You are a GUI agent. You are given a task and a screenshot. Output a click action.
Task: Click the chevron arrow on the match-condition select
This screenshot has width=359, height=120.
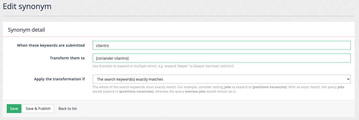pyautogui.click(x=348, y=79)
